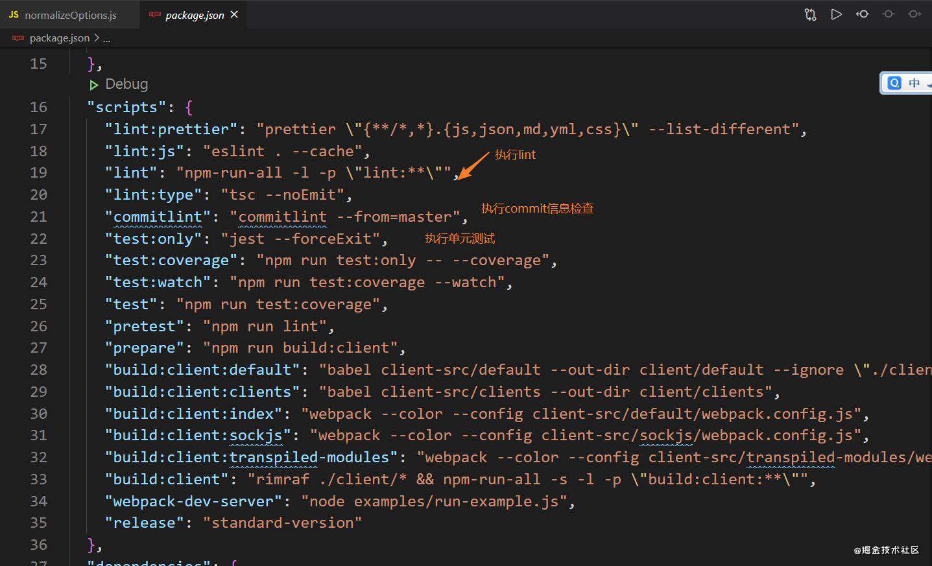
Task: Click the "jest --forceExit" value
Action: click(x=300, y=239)
